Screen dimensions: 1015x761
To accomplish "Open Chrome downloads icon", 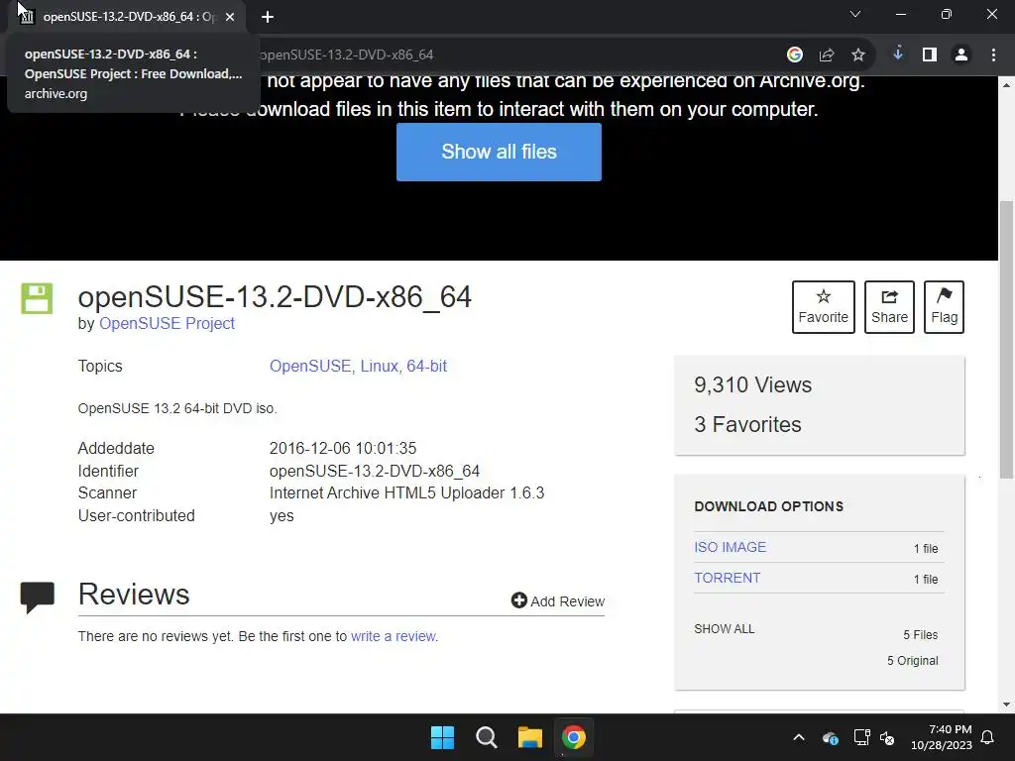I will coord(898,54).
